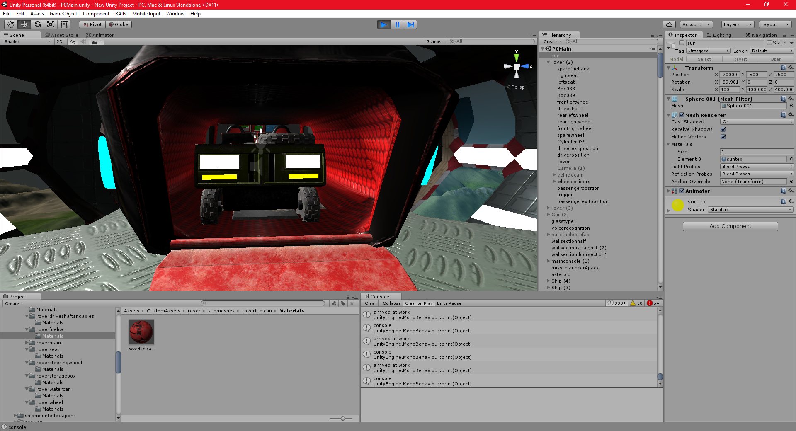Viewport: 796px width, 431px height.
Task: Stop play mode with Play button
Action: coord(384,24)
